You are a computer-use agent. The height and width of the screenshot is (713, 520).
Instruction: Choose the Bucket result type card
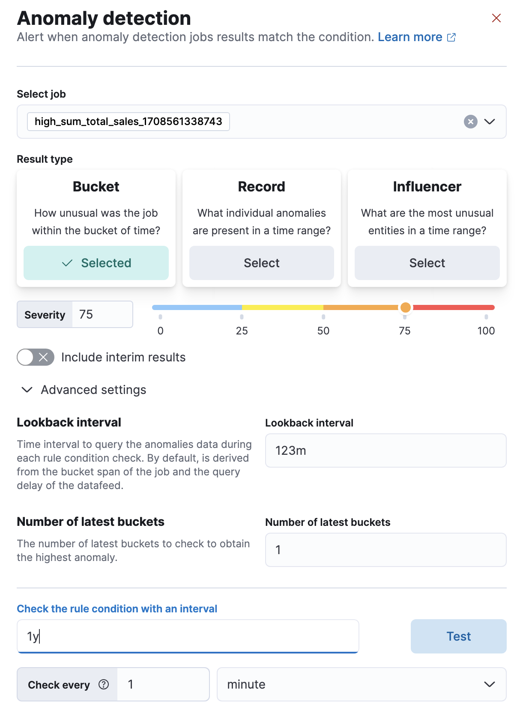point(96,263)
